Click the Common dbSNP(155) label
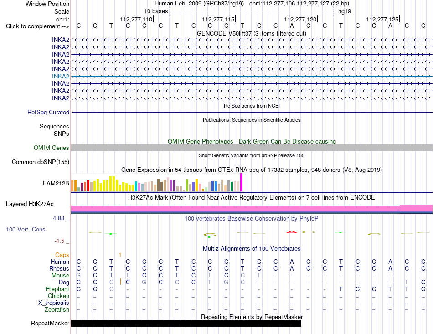 tap(41, 162)
